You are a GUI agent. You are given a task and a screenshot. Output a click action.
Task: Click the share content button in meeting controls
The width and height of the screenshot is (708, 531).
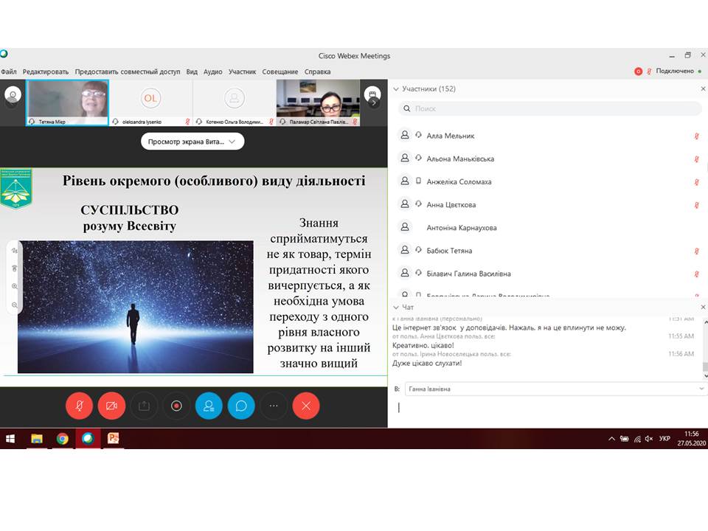coord(144,406)
